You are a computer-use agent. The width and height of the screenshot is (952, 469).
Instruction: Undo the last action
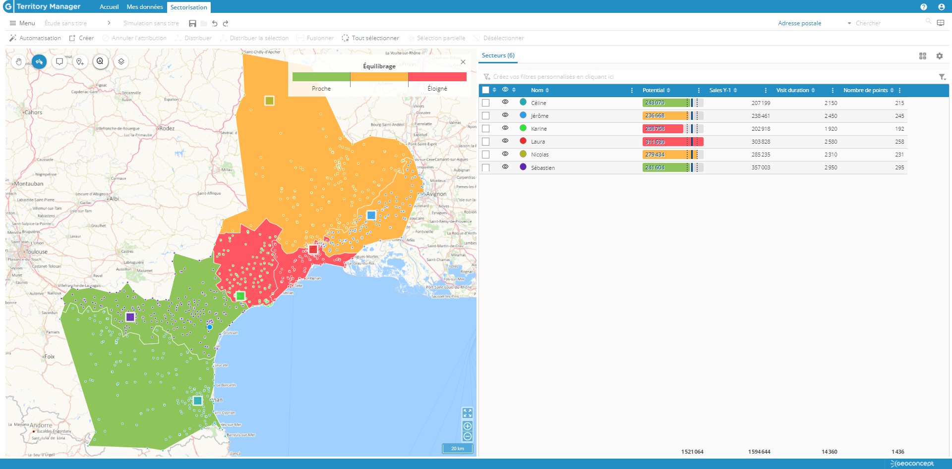coord(215,23)
